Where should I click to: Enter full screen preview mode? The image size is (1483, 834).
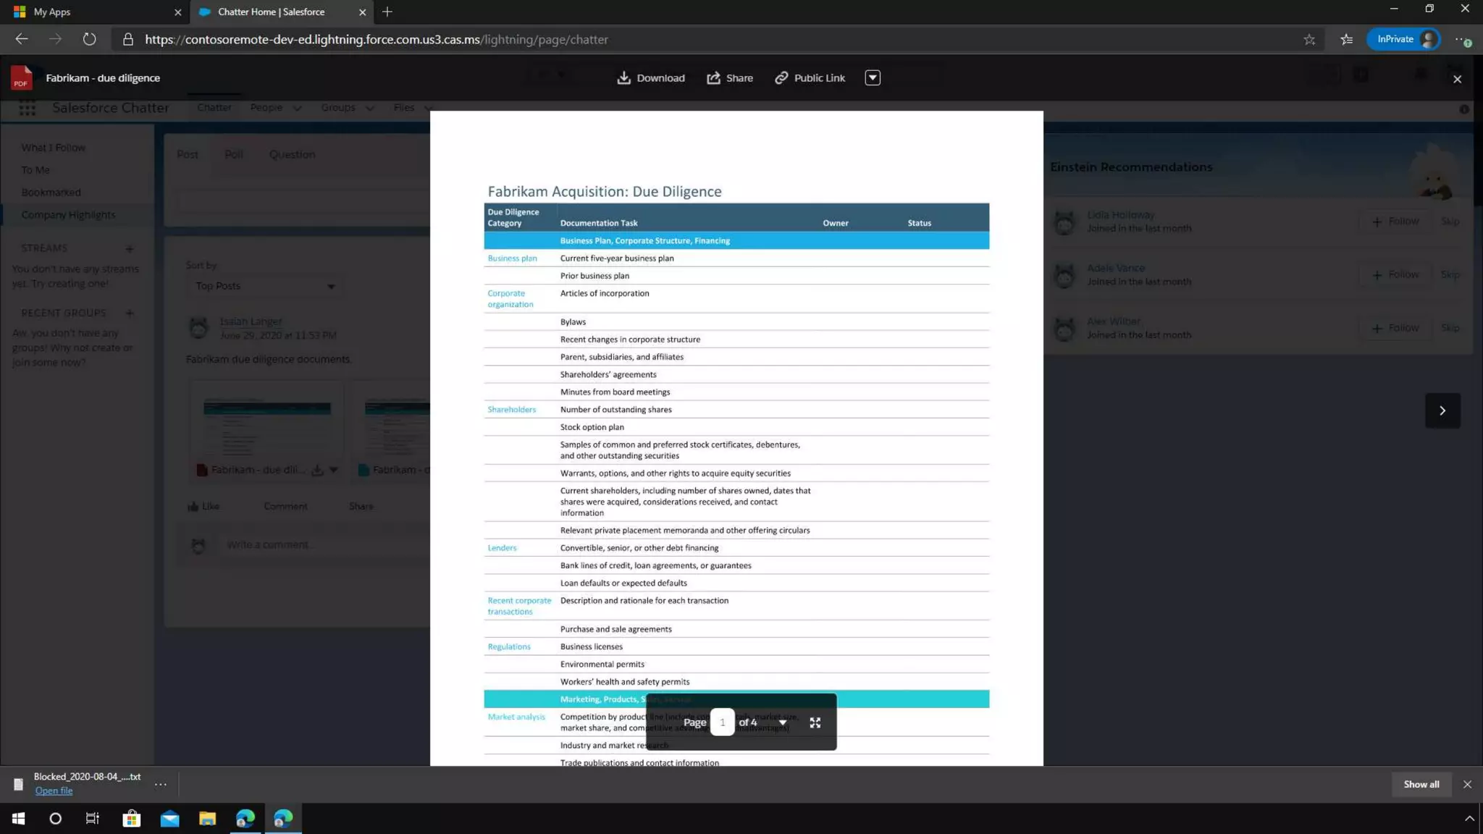click(x=815, y=723)
